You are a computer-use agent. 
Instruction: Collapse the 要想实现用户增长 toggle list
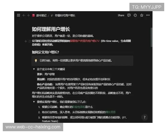coord(34,102)
